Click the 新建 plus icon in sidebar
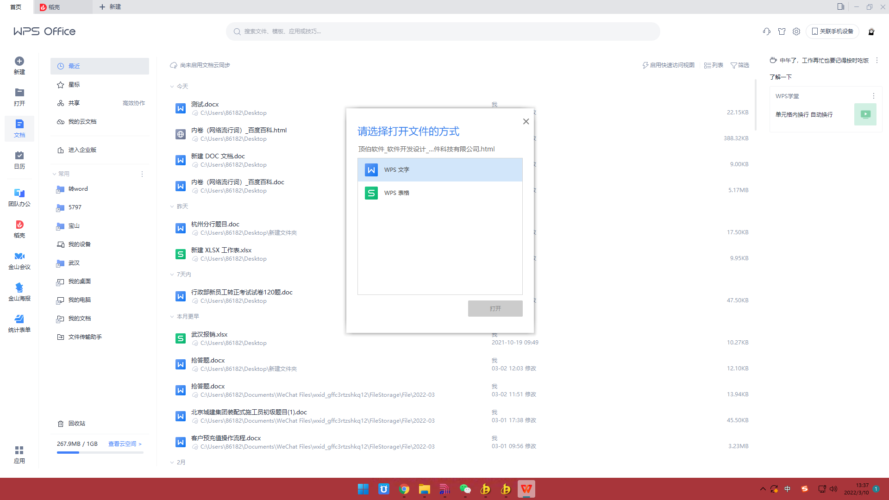The image size is (889, 500). coord(19,62)
